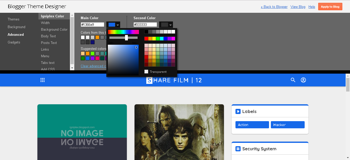Pick the magenta swatch in palette
This screenshot has width=350, height=160.
tap(173, 39)
